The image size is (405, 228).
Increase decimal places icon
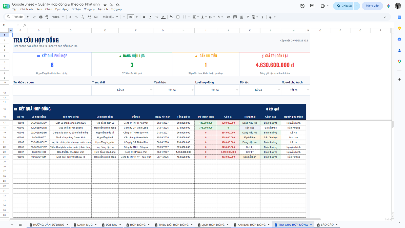(89, 17)
